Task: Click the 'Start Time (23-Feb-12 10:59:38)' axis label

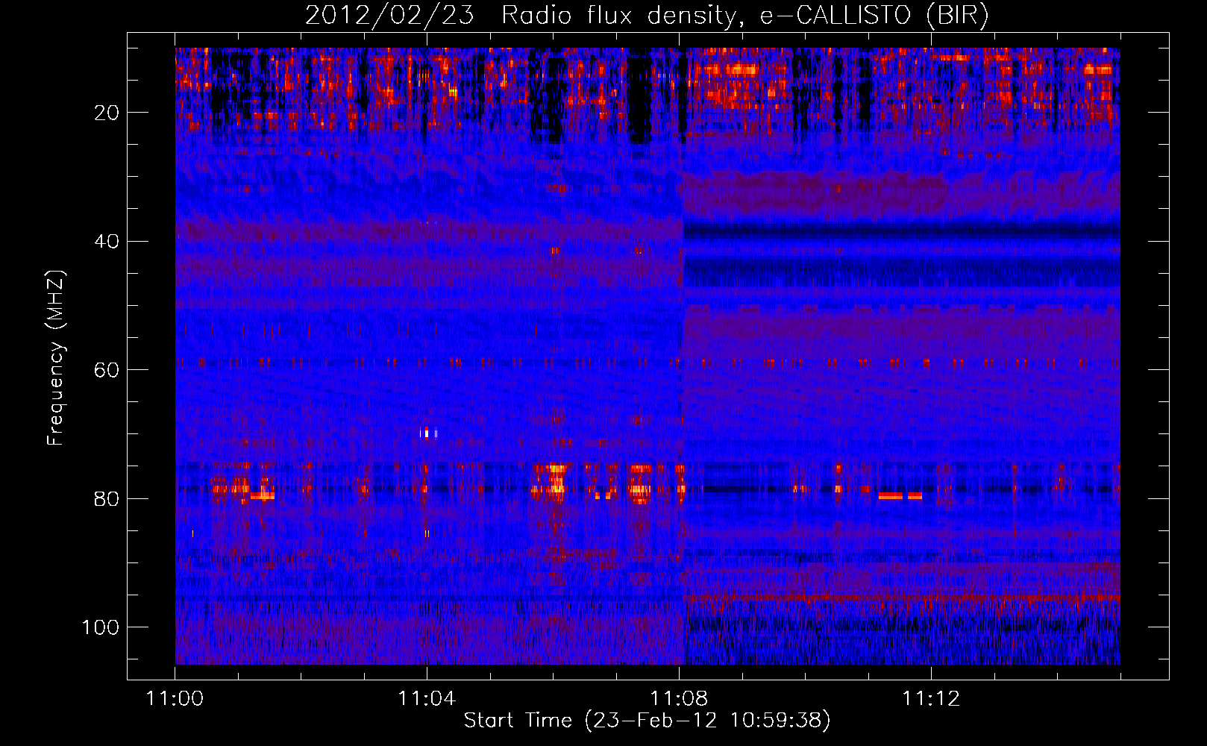Action: click(647, 721)
